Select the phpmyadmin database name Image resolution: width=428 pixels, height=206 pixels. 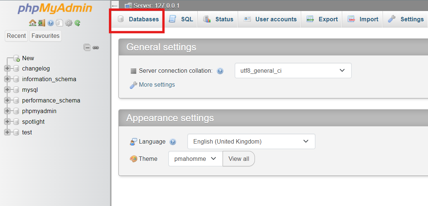pyautogui.click(x=39, y=111)
